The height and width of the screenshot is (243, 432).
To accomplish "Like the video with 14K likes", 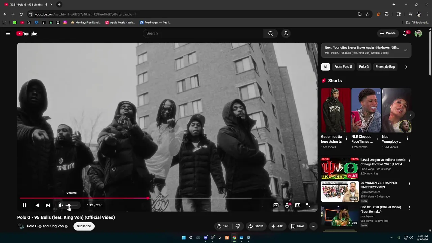I will (223, 226).
